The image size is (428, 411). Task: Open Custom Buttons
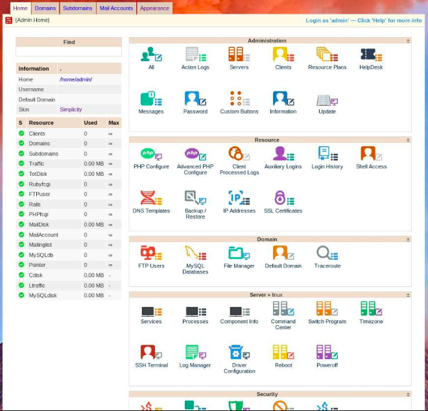(239, 99)
